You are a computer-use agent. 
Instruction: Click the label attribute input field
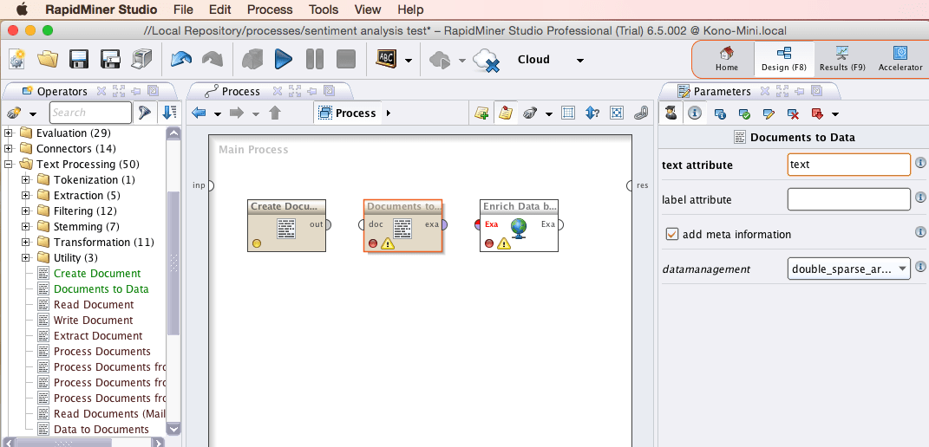[848, 199]
